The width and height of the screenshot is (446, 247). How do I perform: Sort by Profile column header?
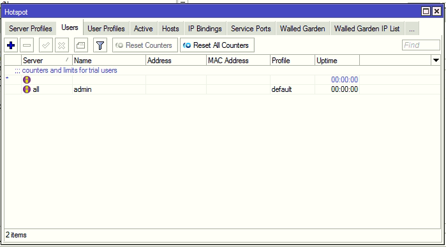click(x=292, y=61)
